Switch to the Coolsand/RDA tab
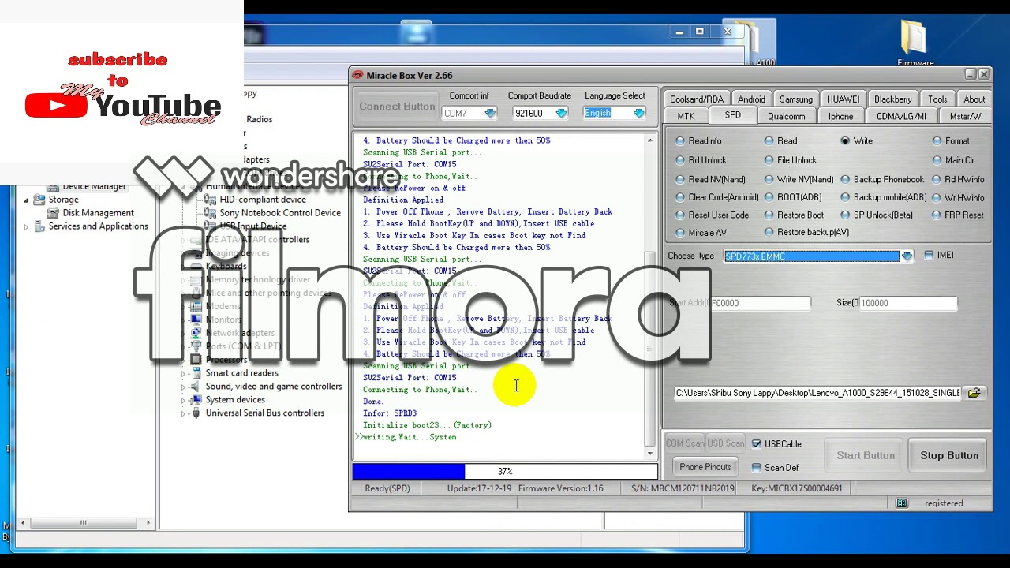 [x=696, y=99]
